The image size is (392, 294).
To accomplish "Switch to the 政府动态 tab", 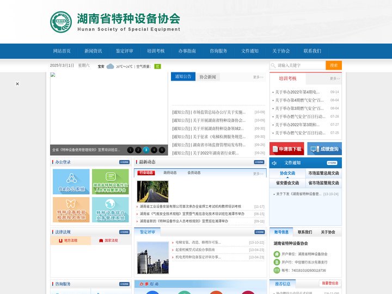I will [170, 173].
